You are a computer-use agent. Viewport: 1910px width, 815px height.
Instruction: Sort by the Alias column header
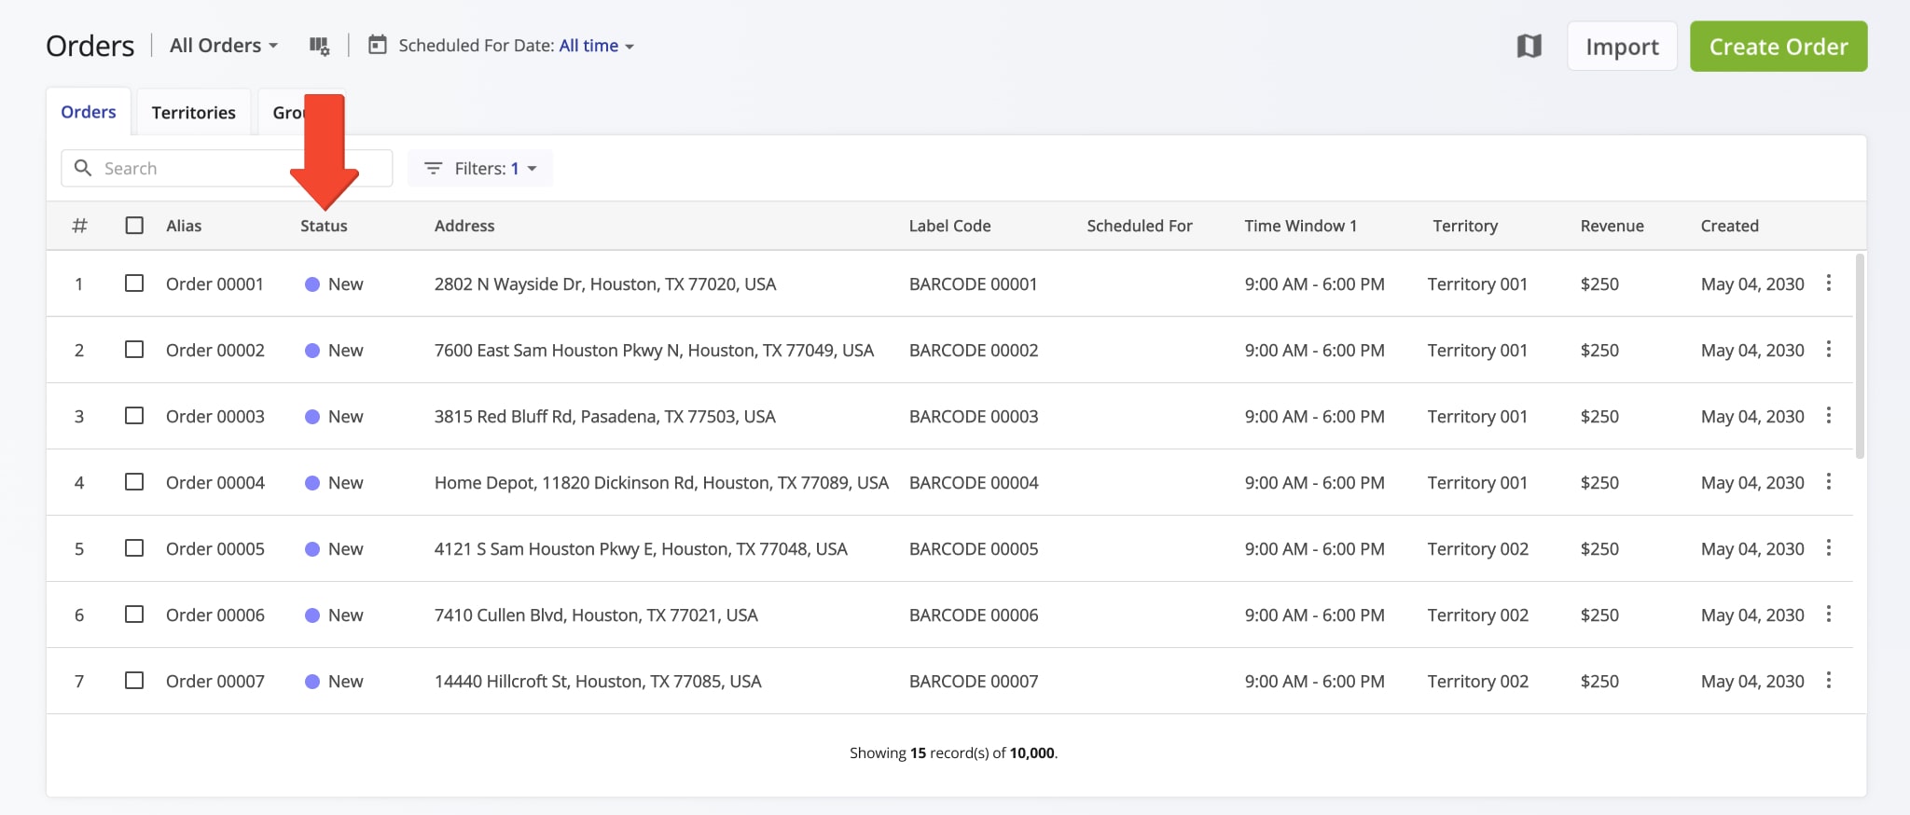pyautogui.click(x=184, y=226)
